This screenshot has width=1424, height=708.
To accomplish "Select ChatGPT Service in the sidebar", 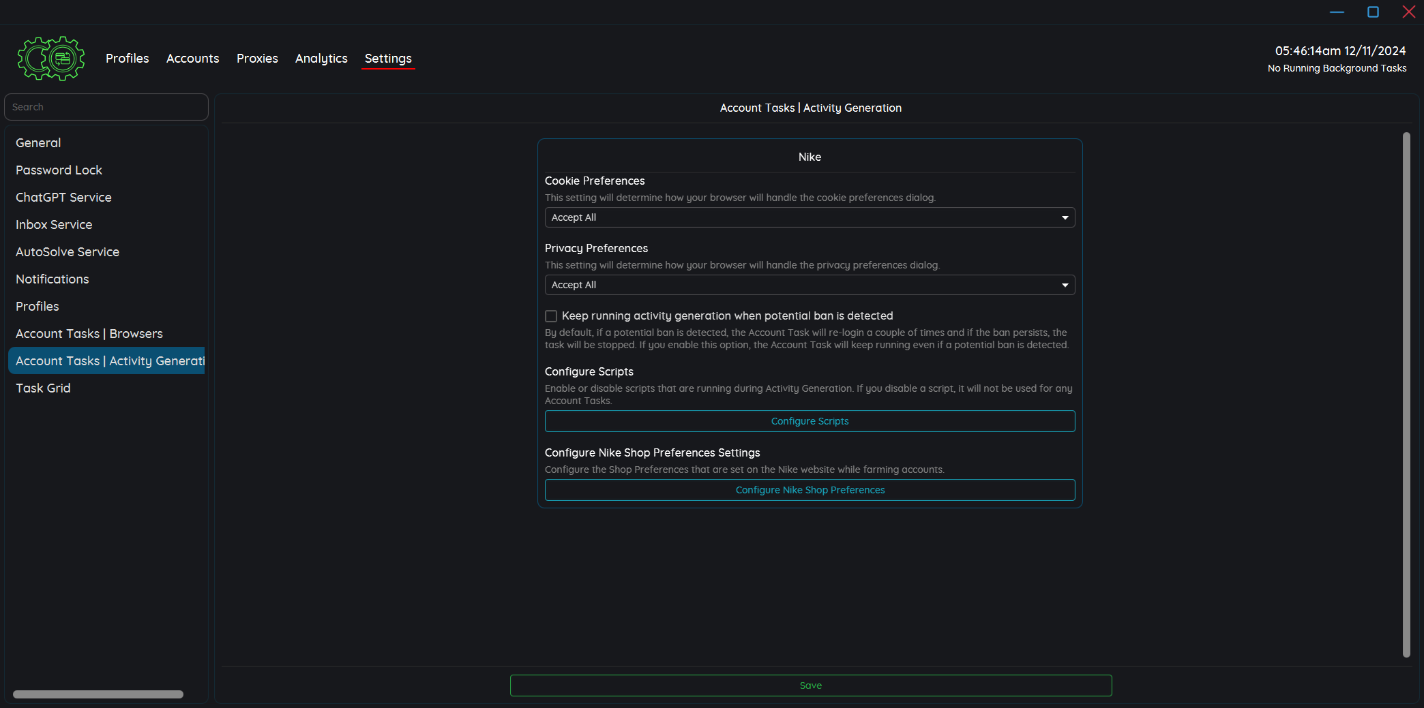I will click(x=63, y=198).
